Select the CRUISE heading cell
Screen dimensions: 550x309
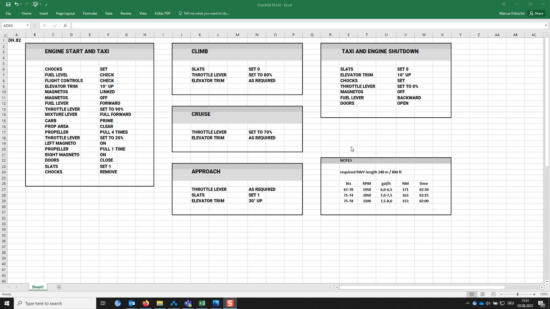(x=201, y=114)
